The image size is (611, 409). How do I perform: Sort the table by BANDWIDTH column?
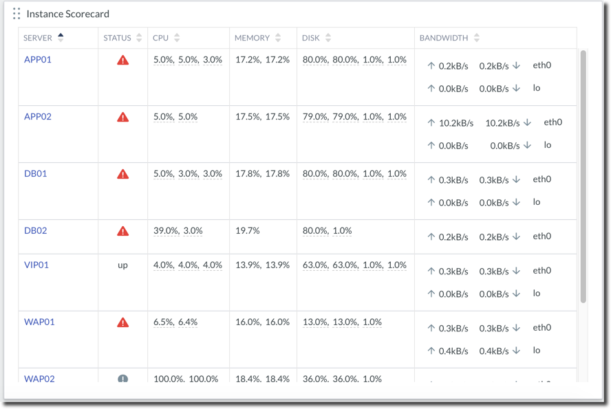477,38
